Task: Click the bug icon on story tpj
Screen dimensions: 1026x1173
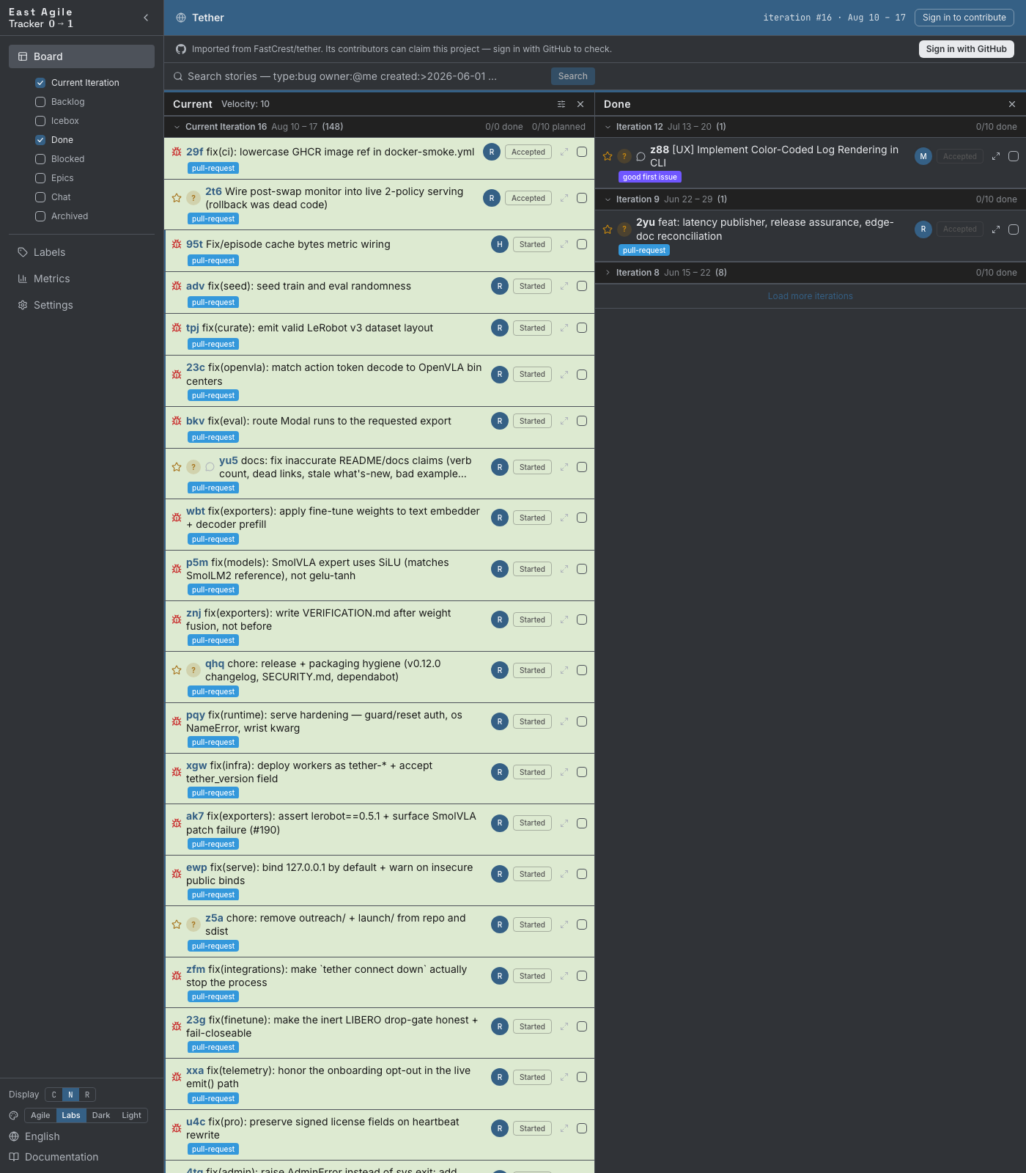Action: [x=177, y=328]
